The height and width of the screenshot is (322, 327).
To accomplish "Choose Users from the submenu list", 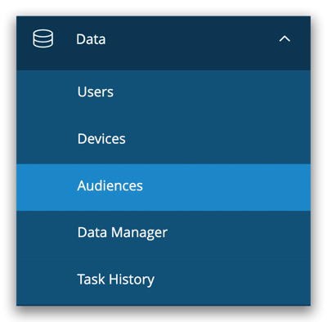I will click(96, 92).
